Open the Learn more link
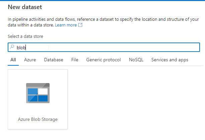The width and height of the screenshot is (205, 140). point(66,25)
